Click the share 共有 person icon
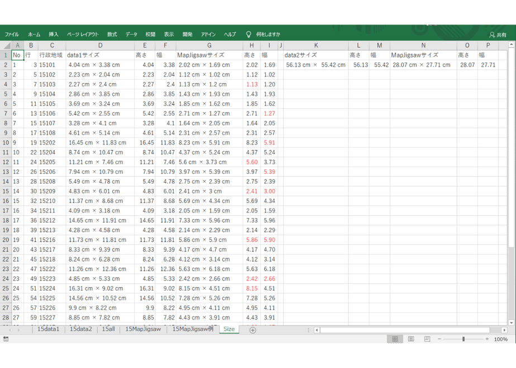The height and width of the screenshot is (368, 516). tap(492, 35)
